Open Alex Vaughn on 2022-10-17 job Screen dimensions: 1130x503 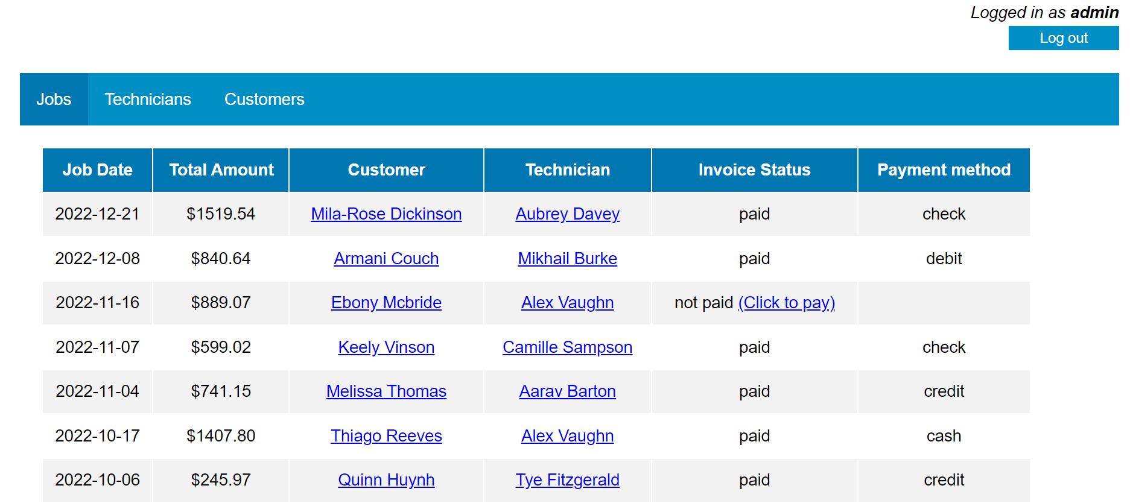click(567, 436)
